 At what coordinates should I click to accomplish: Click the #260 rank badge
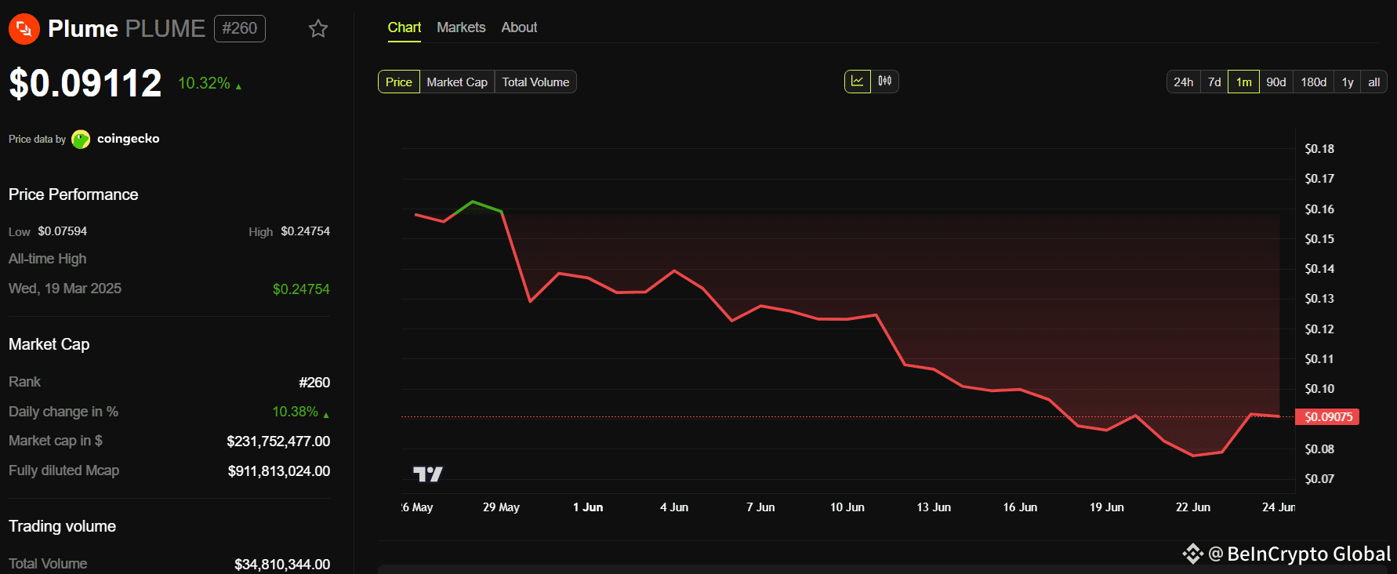(x=240, y=28)
